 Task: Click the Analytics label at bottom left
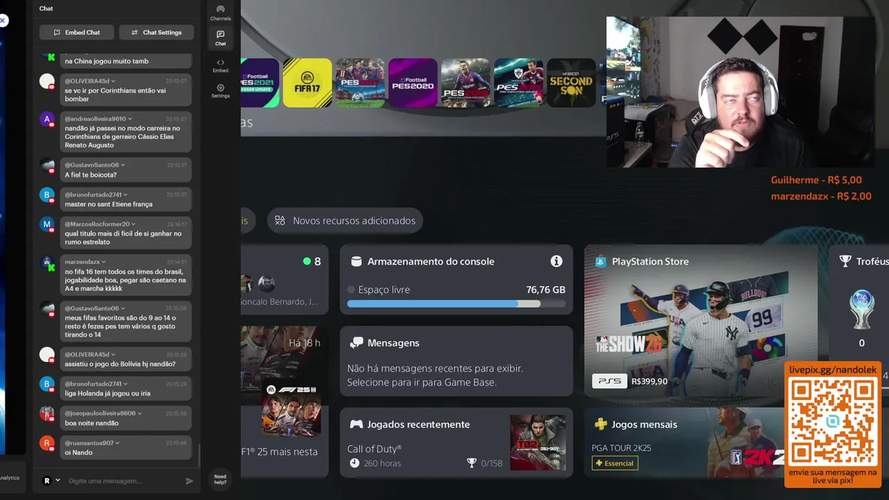coord(10,478)
